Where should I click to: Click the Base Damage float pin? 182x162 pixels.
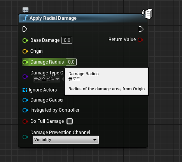click(25, 40)
